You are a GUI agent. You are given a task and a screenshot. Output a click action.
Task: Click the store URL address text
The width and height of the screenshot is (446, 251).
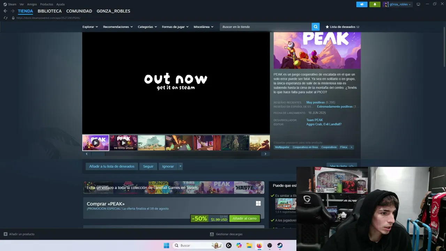pyautogui.click(x=48, y=18)
